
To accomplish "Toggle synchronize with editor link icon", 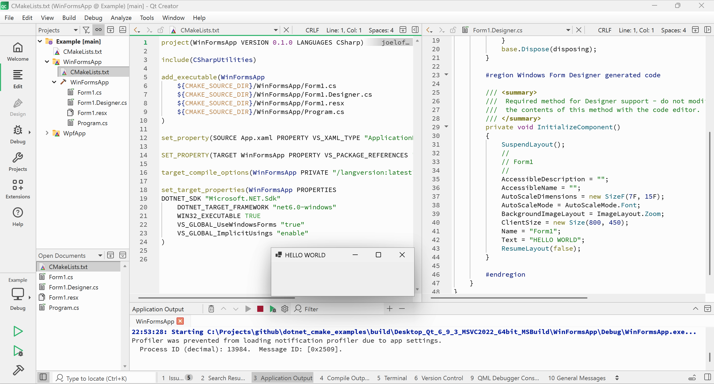I will point(99,30).
